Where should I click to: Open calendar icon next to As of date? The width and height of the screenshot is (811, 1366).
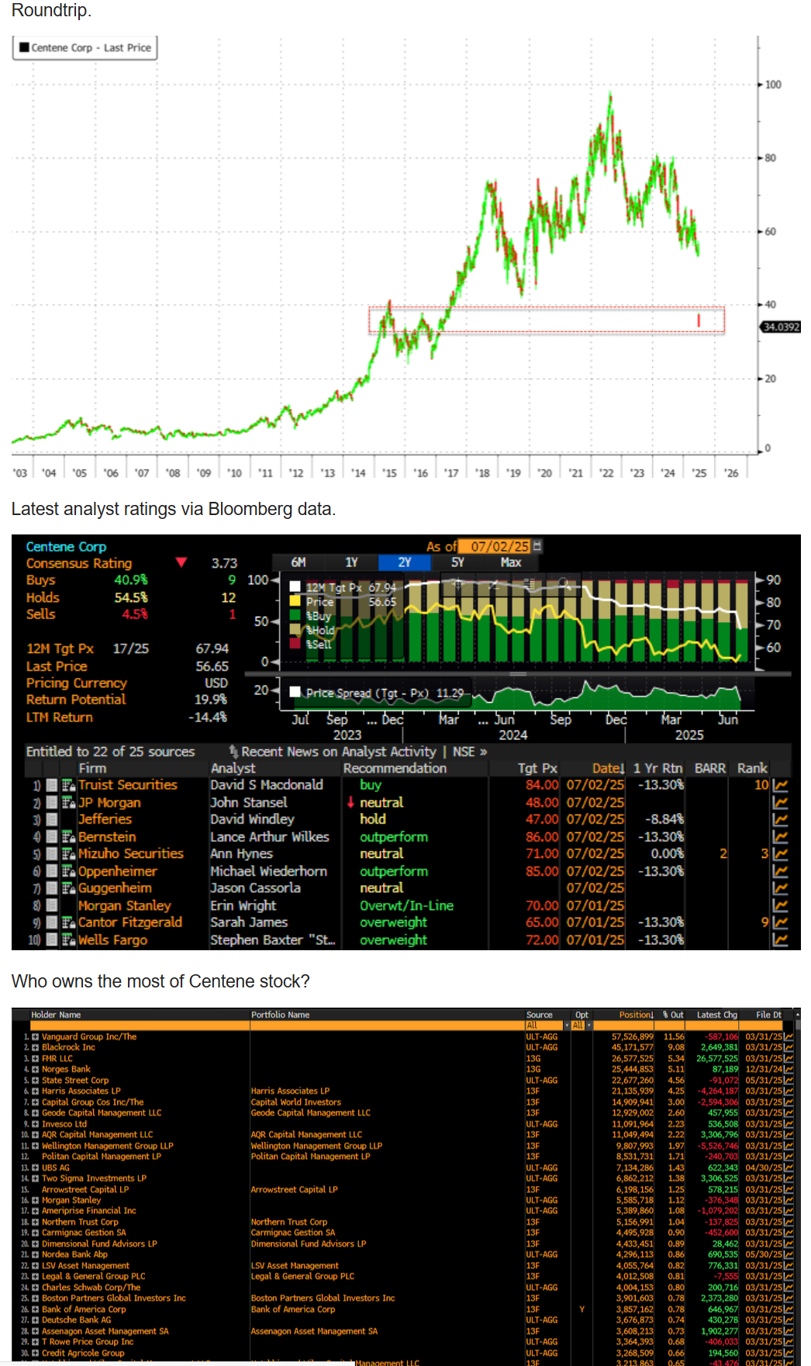[537, 546]
